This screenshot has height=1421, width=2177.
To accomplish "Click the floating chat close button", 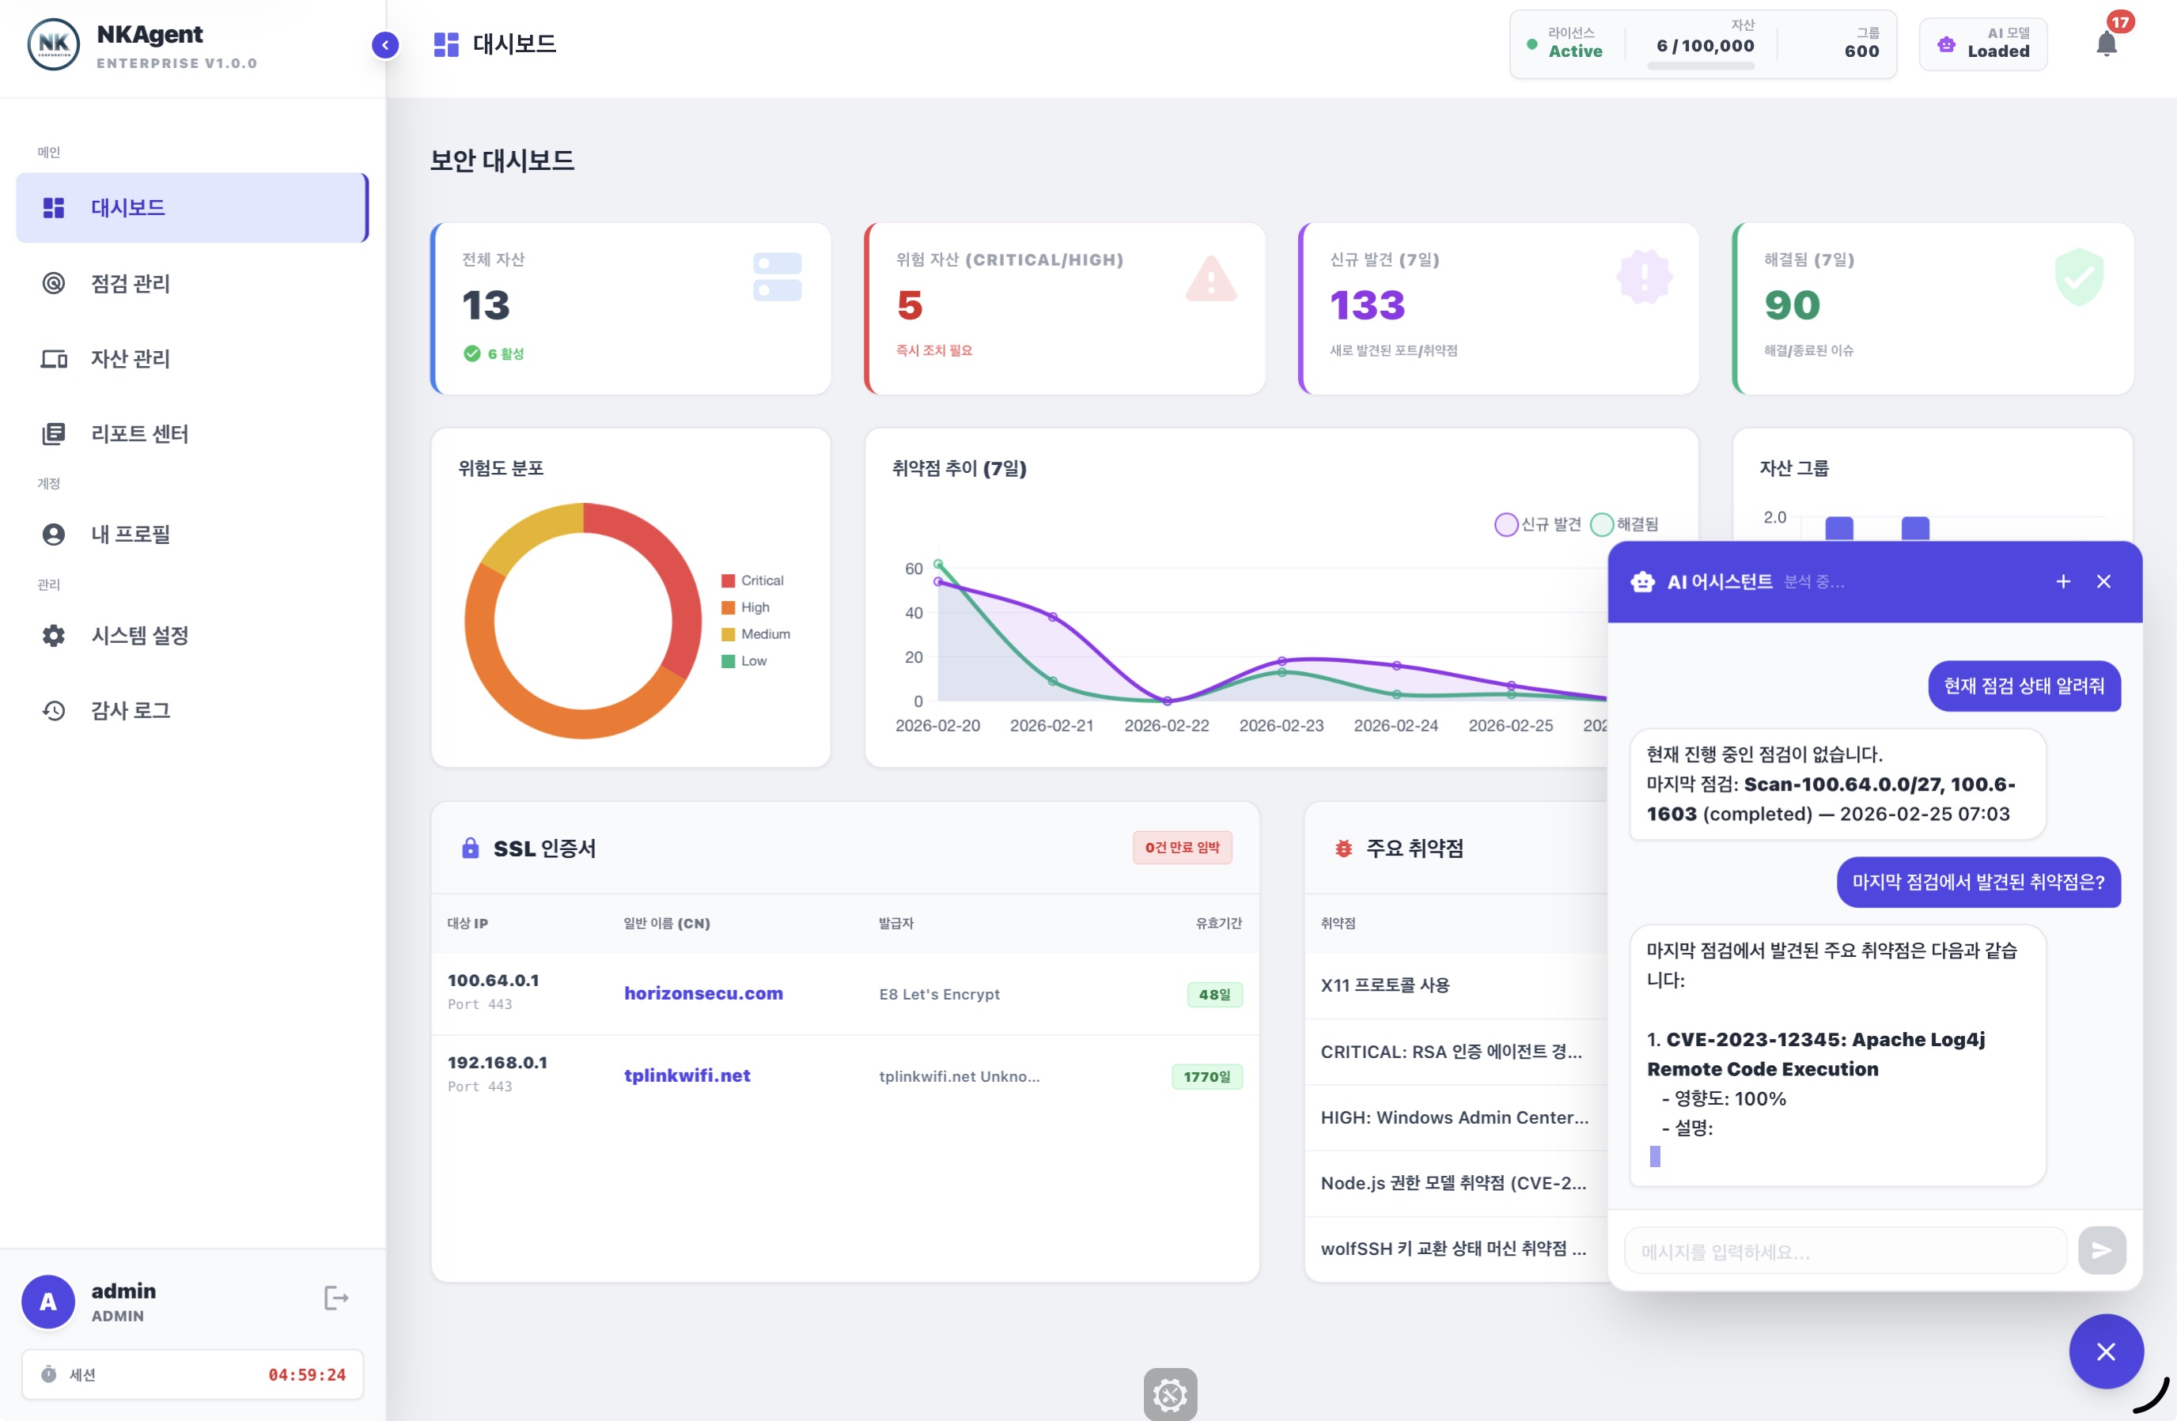I will [2106, 1351].
